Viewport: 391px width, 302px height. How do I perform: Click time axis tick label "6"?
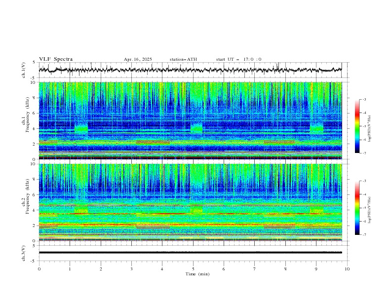coord(224,269)
